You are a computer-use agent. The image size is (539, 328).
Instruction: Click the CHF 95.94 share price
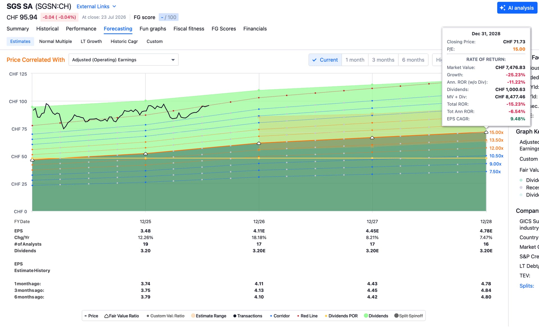(22, 17)
